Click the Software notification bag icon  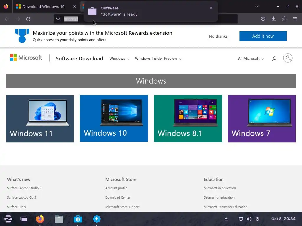pos(92,11)
